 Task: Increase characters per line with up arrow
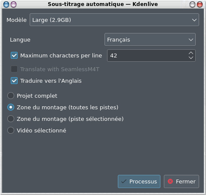[191, 53]
